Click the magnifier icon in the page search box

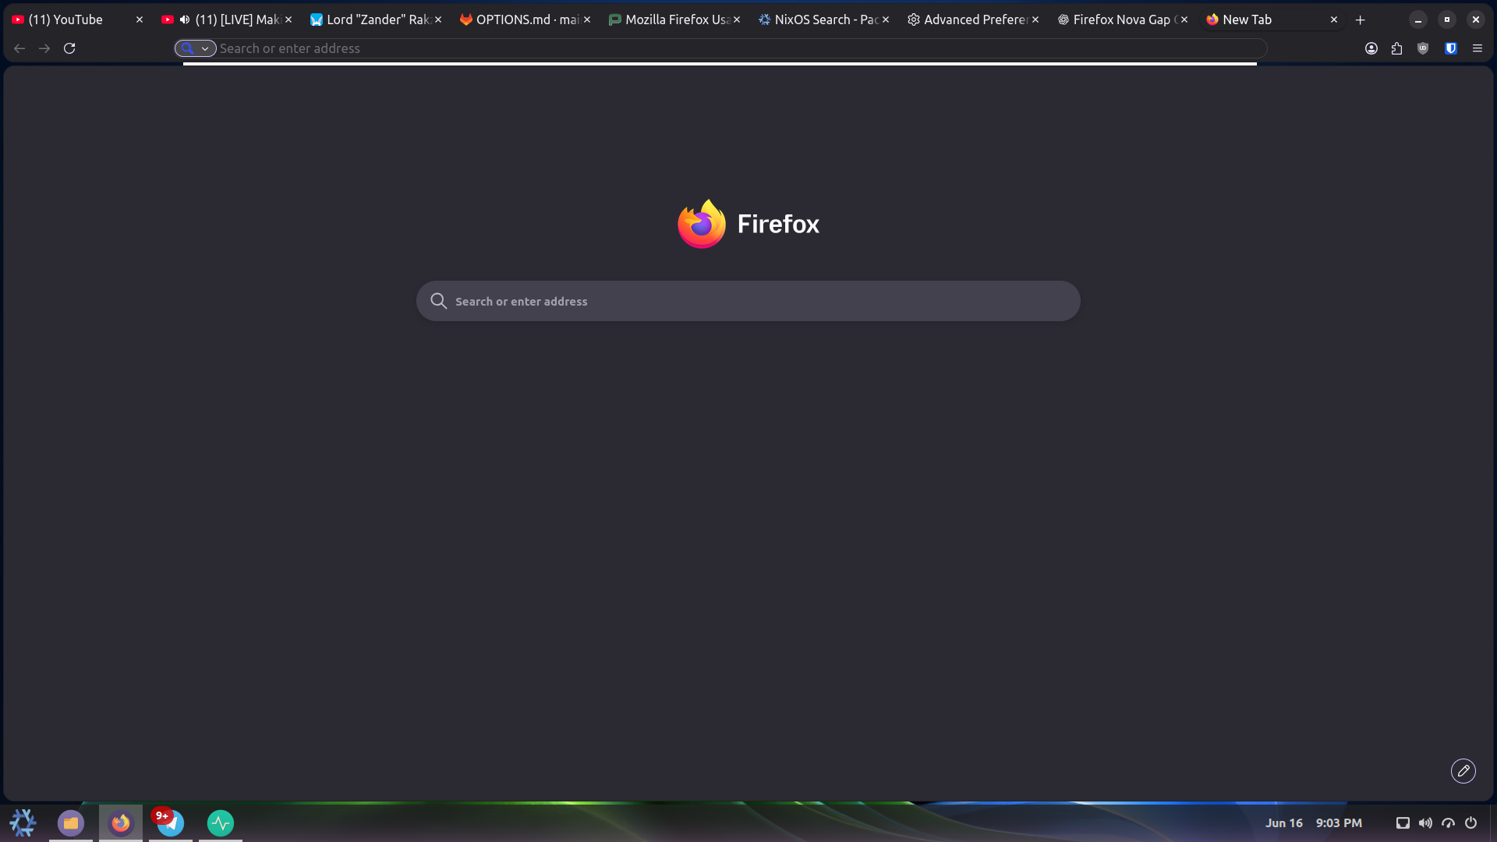pyautogui.click(x=439, y=301)
